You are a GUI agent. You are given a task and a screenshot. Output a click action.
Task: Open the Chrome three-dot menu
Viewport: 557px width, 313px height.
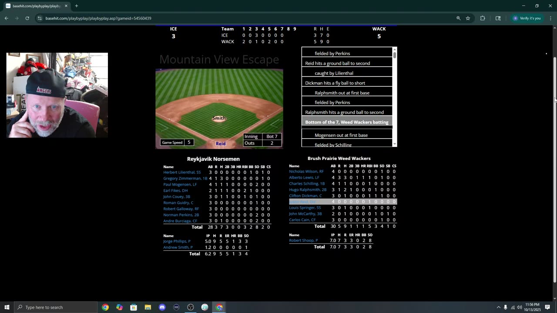click(x=550, y=18)
